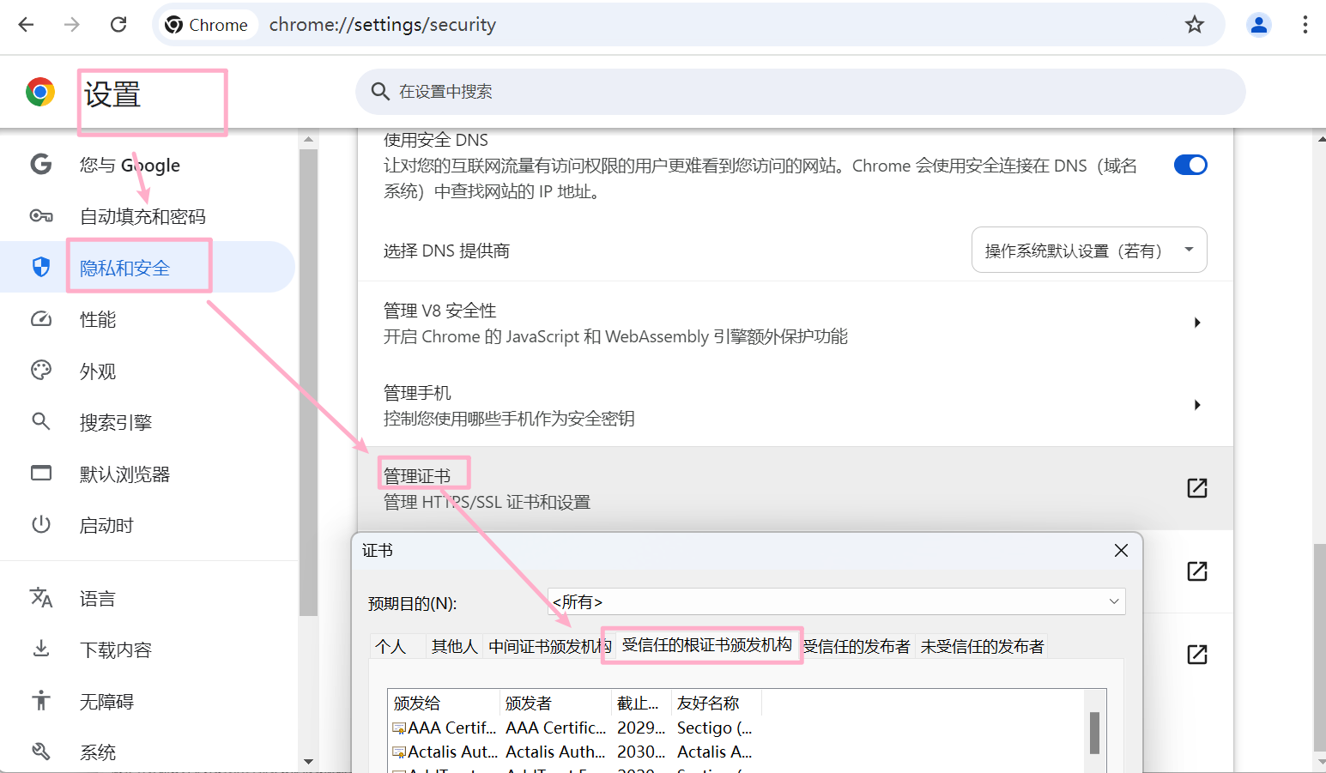Click the download icon for 下载内容
Image resolution: width=1326 pixels, height=773 pixels.
tap(41, 649)
